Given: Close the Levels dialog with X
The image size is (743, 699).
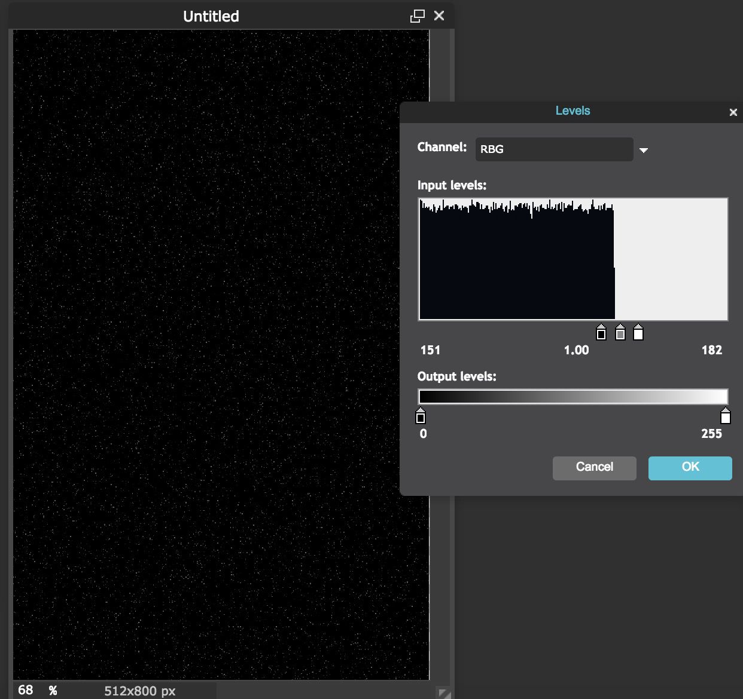Looking at the screenshot, I should [733, 112].
